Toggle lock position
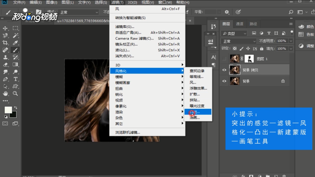Image resolution: width=315 pixels, height=177 pixels. [248, 48]
